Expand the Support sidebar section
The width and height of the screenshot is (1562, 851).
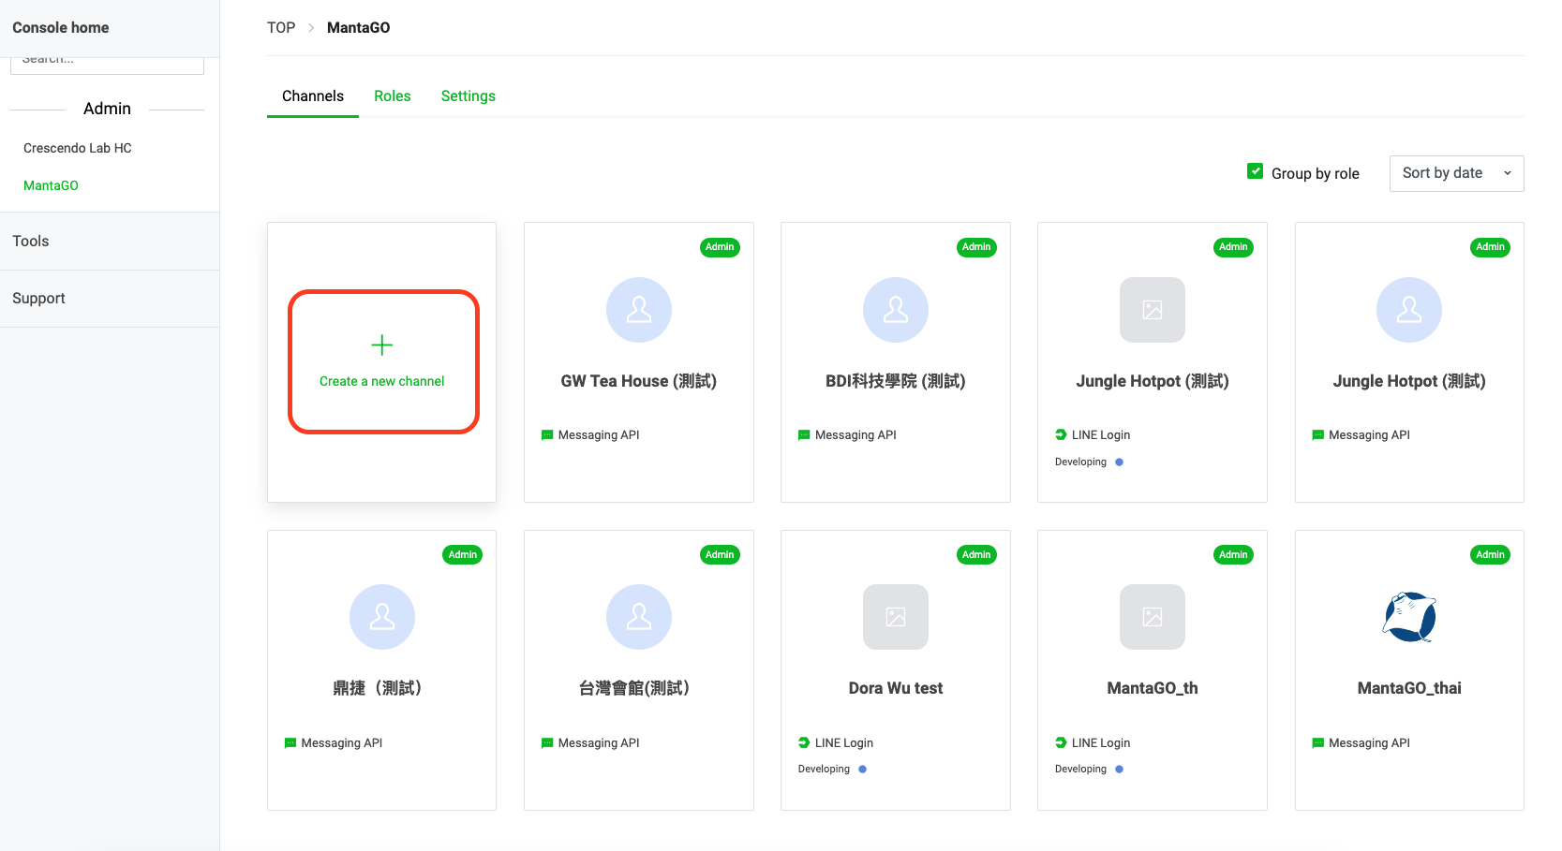coord(38,299)
